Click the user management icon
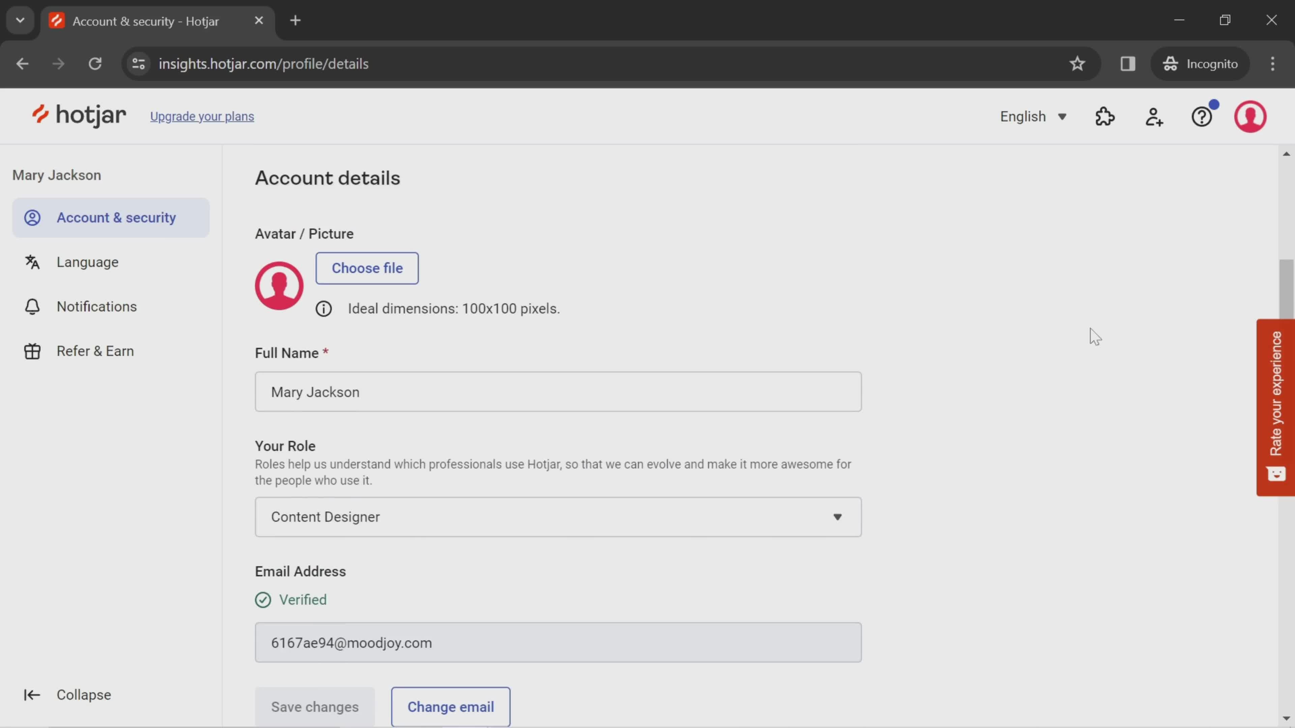 coord(1154,116)
